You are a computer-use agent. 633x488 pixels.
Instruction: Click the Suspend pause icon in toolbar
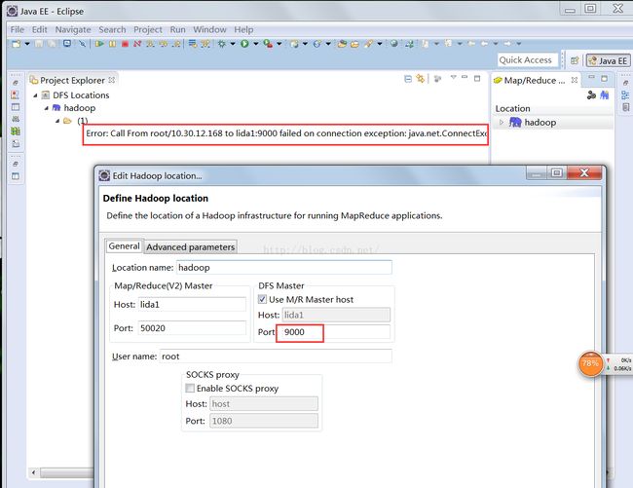click(x=112, y=44)
